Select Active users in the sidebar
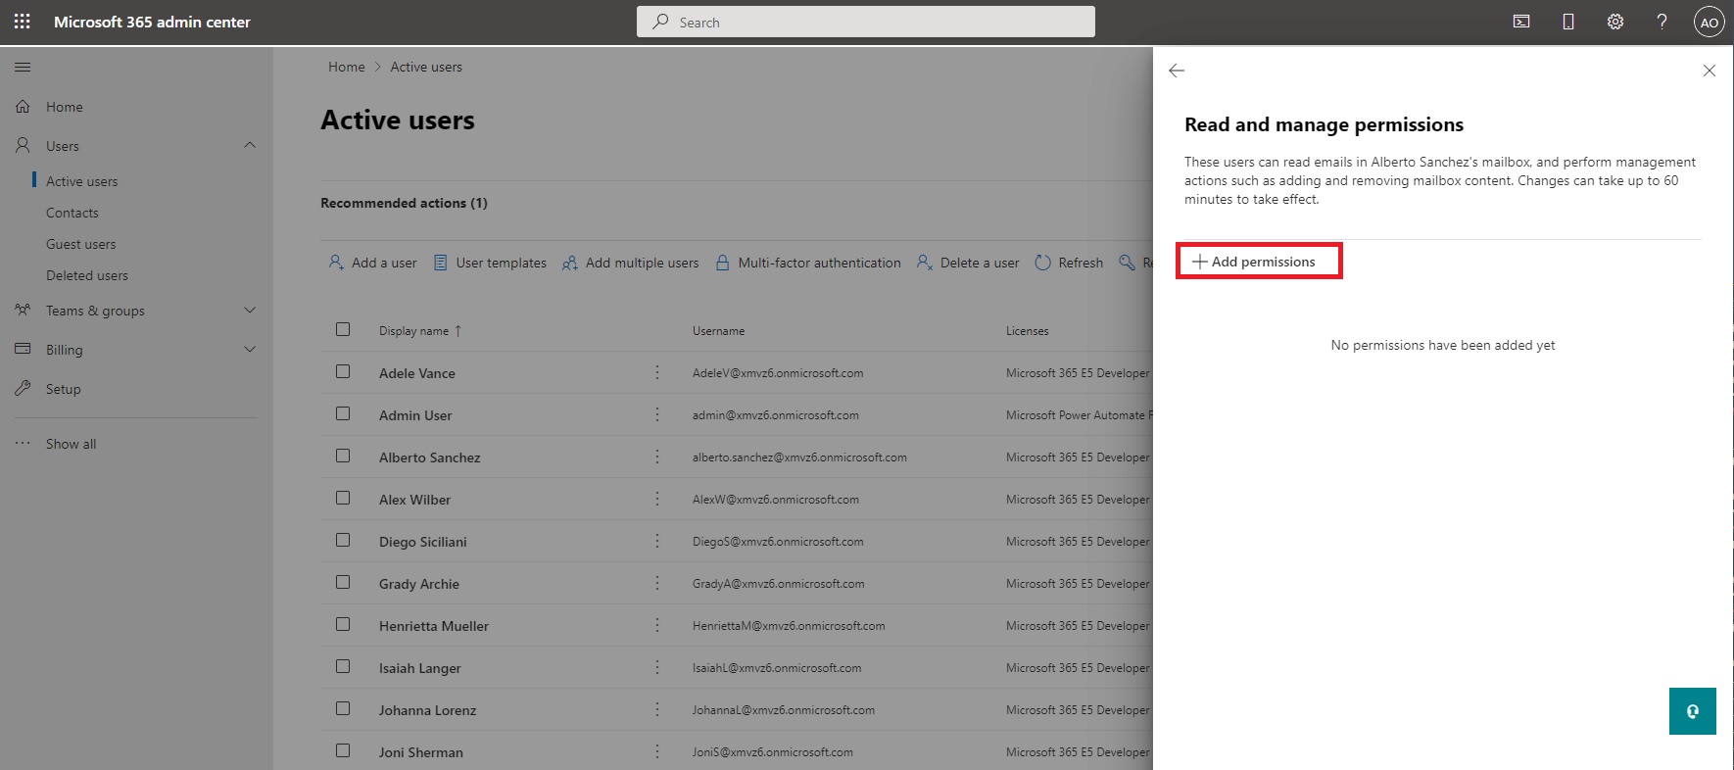Image resolution: width=1734 pixels, height=770 pixels. [81, 181]
